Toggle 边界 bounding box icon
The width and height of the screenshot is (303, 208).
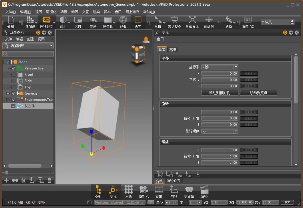click(138, 22)
